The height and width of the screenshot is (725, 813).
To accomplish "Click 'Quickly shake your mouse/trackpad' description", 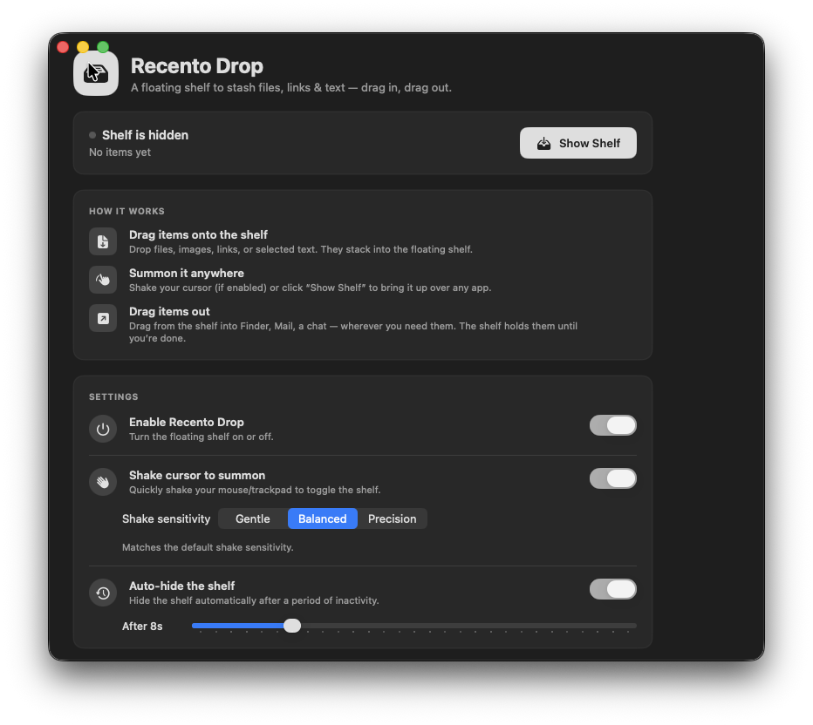I will coord(255,490).
